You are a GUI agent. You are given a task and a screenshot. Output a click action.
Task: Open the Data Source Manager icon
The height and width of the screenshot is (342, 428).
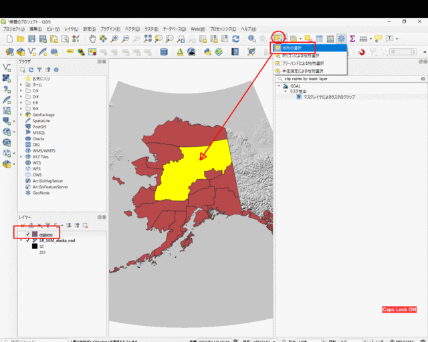pos(10,51)
